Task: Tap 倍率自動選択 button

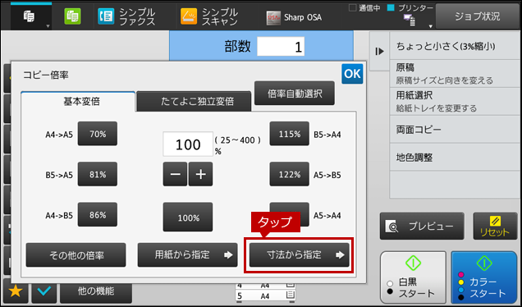Action: point(295,94)
